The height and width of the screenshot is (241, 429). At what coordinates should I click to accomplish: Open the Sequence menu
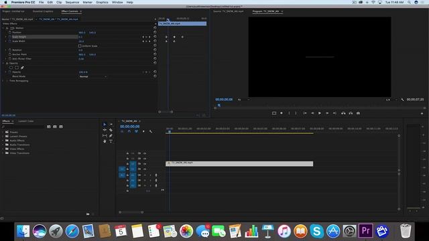[x=72, y=2]
